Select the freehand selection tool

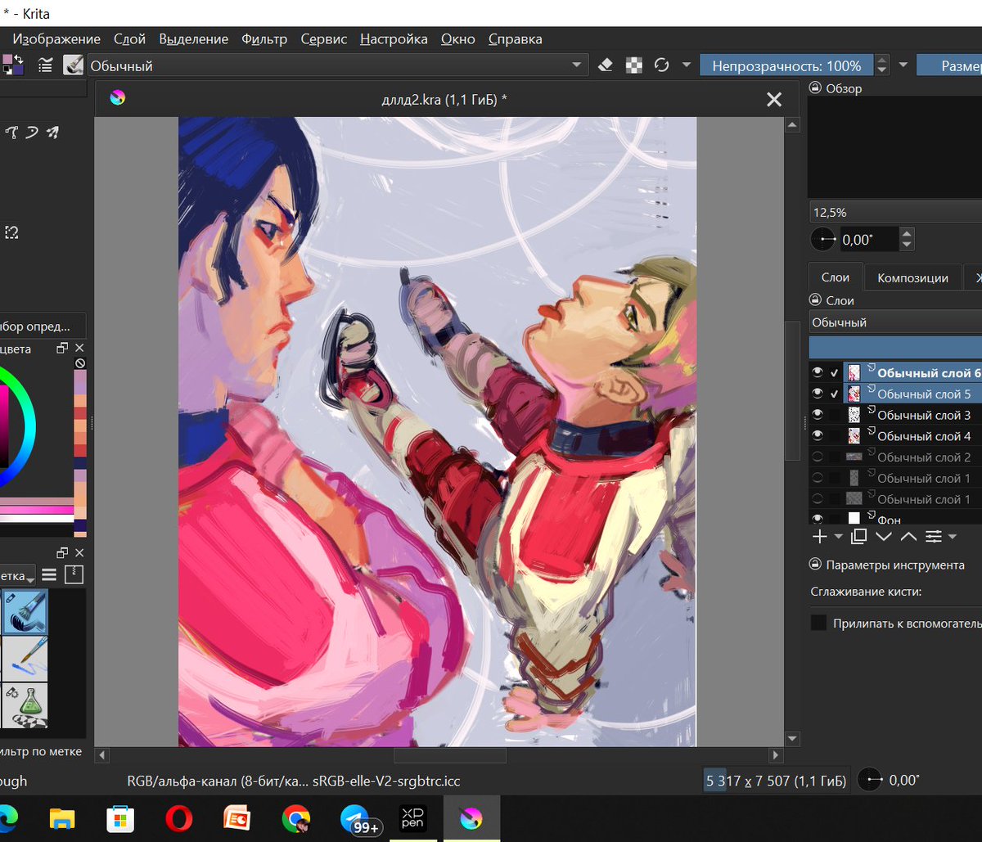tap(11, 233)
